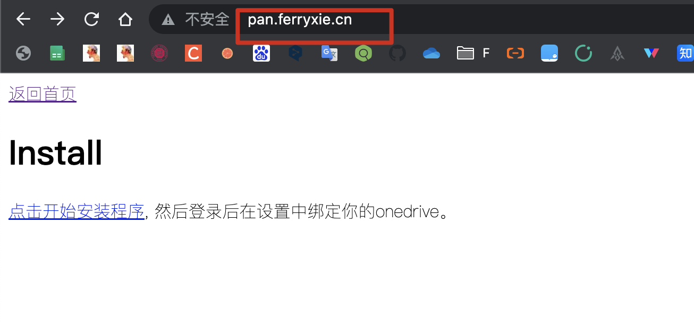This screenshot has height=324, width=694.
Task: Click the 返回首页 link
Action: click(43, 94)
